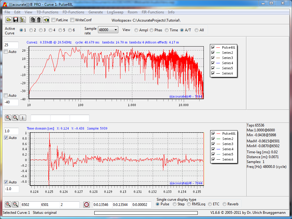Click the '1' reset zoom button
The height and width of the screenshot is (219, 292).
[x=23, y=118]
